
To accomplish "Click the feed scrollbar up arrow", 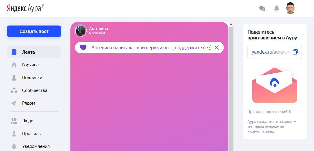I will 231,25.
